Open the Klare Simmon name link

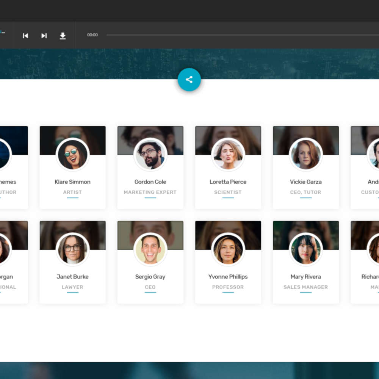click(72, 182)
